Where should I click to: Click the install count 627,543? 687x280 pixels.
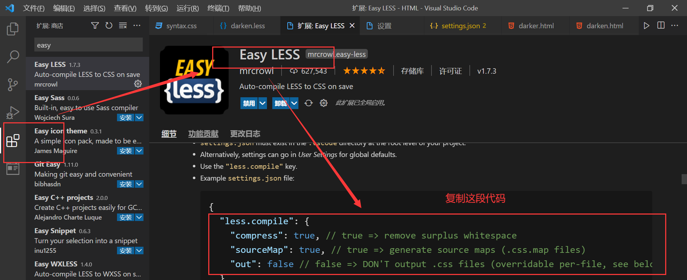coord(308,71)
